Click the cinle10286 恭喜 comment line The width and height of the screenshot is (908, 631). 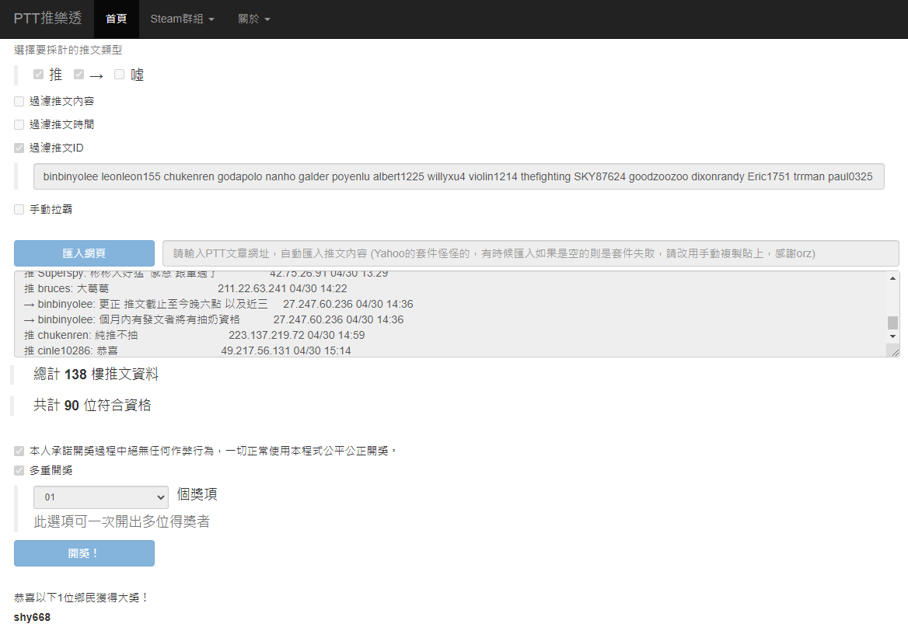(187, 350)
